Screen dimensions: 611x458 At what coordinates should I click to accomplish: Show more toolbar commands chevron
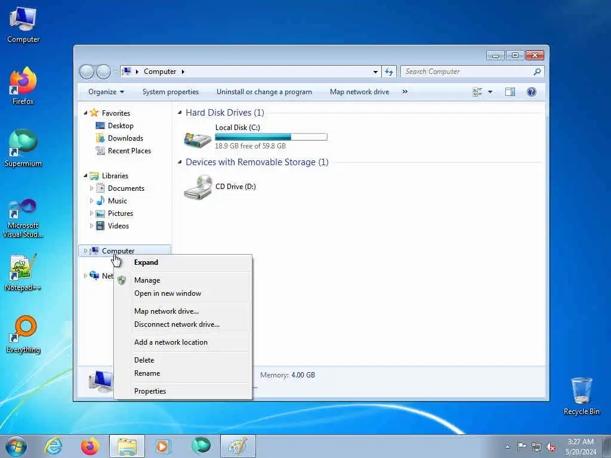(405, 92)
